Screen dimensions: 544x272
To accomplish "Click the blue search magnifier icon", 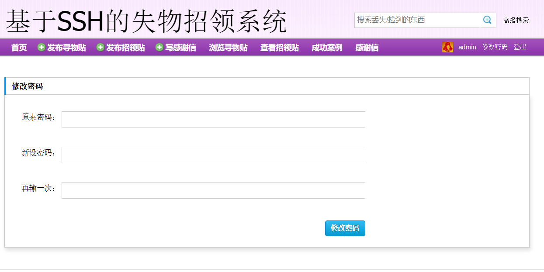I will pyautogui.click(x=487, y=20).
